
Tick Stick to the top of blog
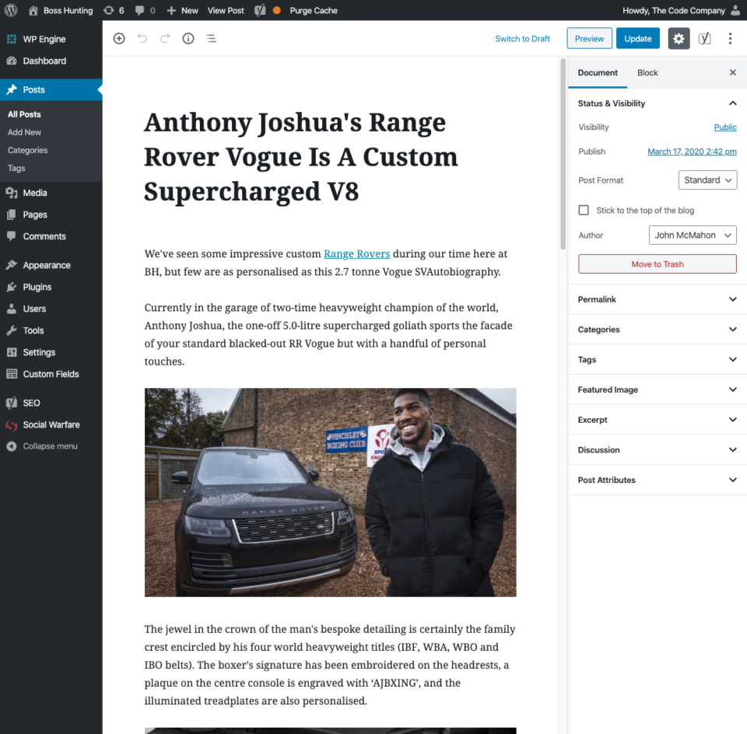point(584,210)
